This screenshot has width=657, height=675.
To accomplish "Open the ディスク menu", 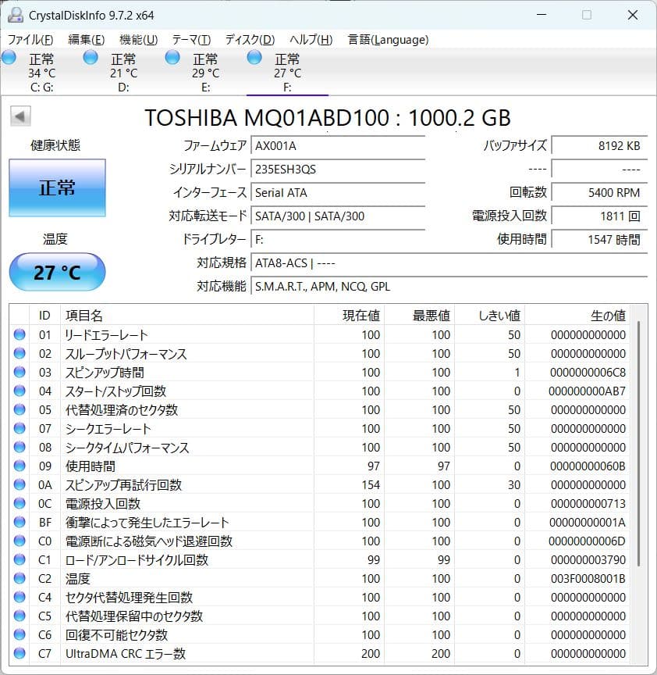I will tap(249, 39).
